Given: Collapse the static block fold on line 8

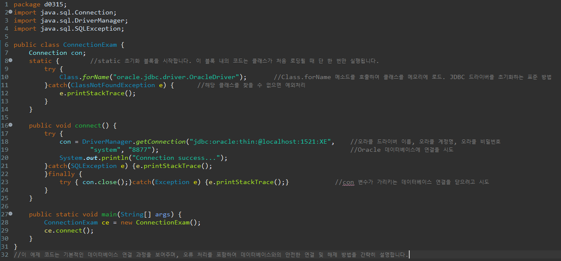Looking at the screenshot, I should tap(10, 61).
